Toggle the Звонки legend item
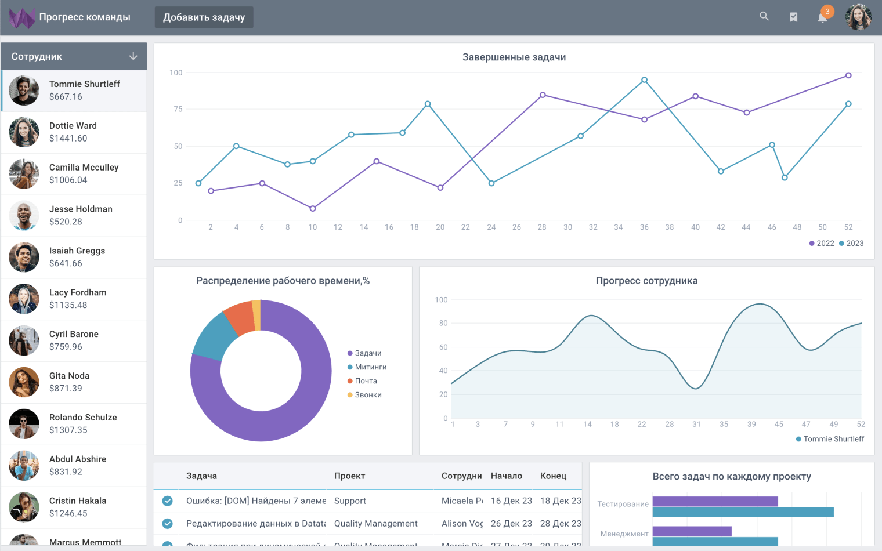 364,395
